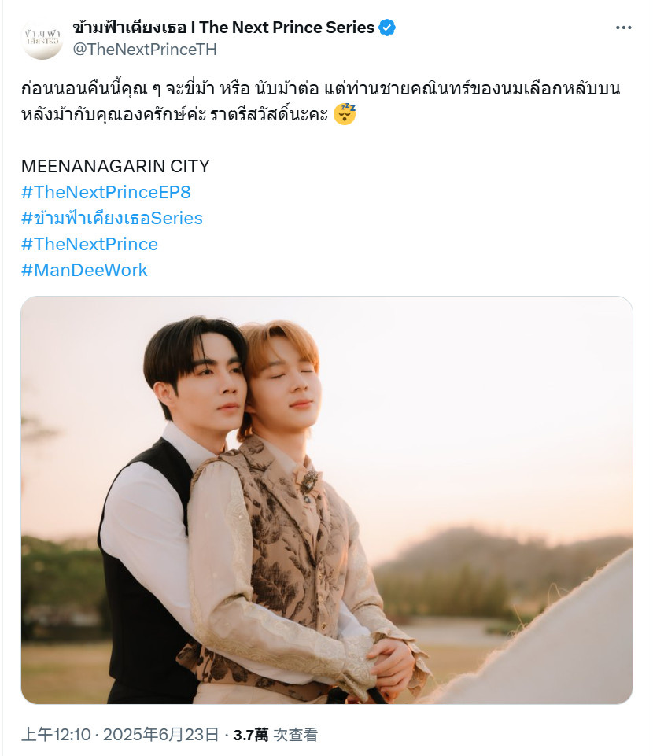Screen dimensions: 653x756
Task: Open the #TheNextPrinceEP8 hashtag
Action: coord(106,192)
